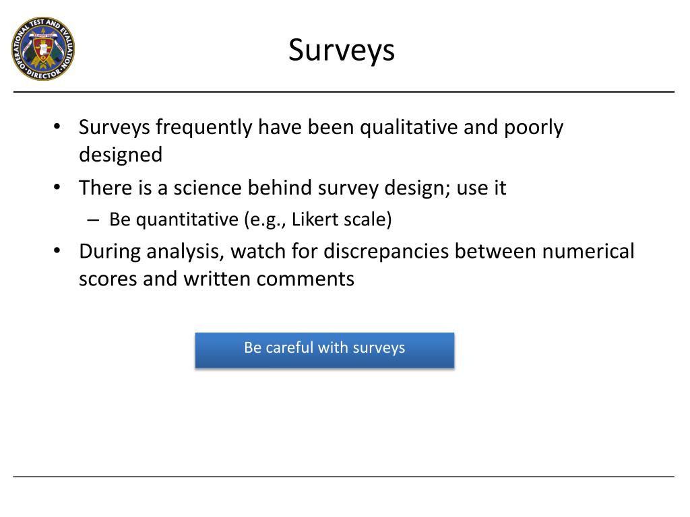Click the 'During analysis, watch for discrepancies' bullet
690x517 pixels.
(356, 265)
